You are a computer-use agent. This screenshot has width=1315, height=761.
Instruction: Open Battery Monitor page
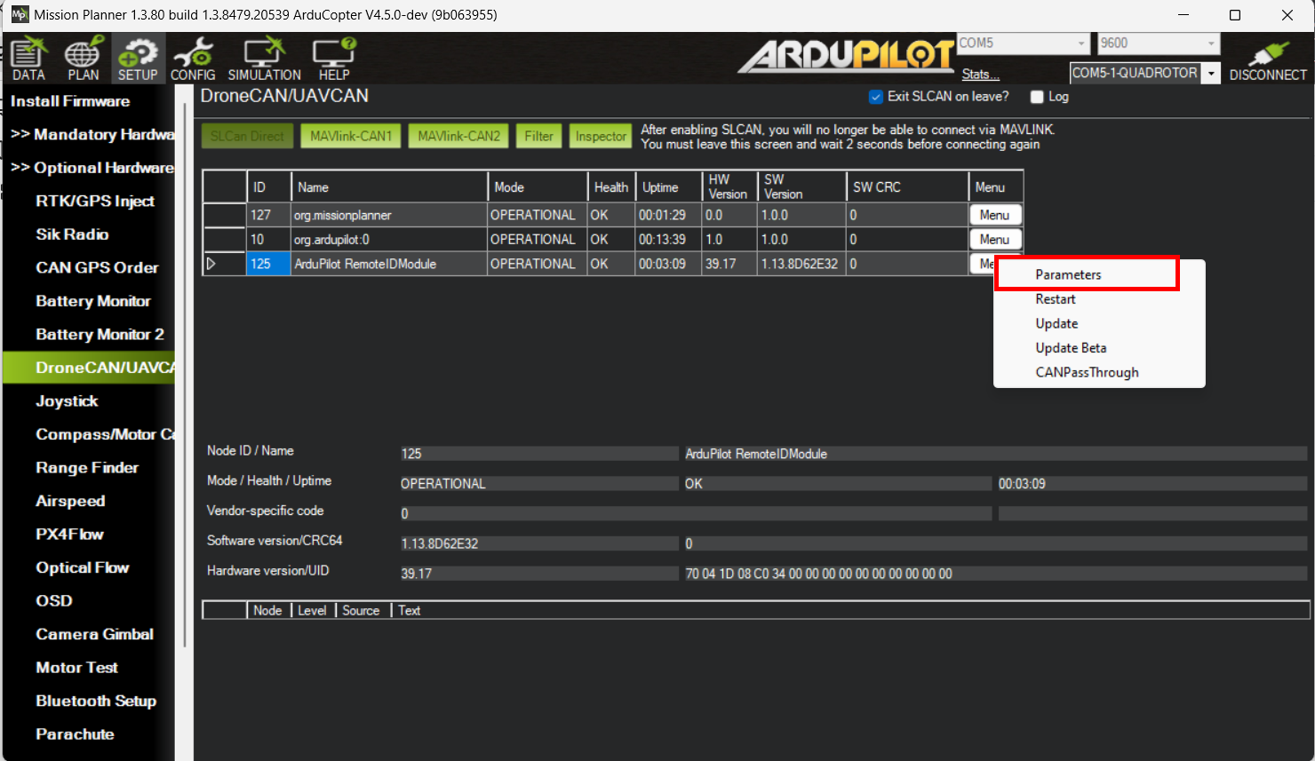[x=93, y=301]
